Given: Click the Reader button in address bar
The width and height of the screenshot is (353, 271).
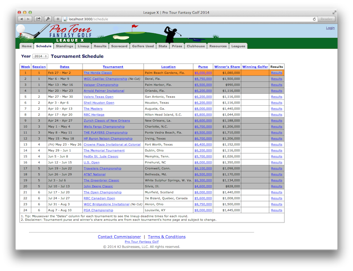Looking at the screenshot, I should (x=327, y=19).
